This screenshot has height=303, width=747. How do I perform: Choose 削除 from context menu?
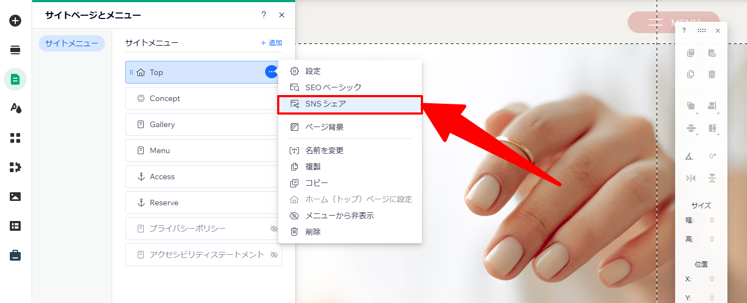point(350,232)
